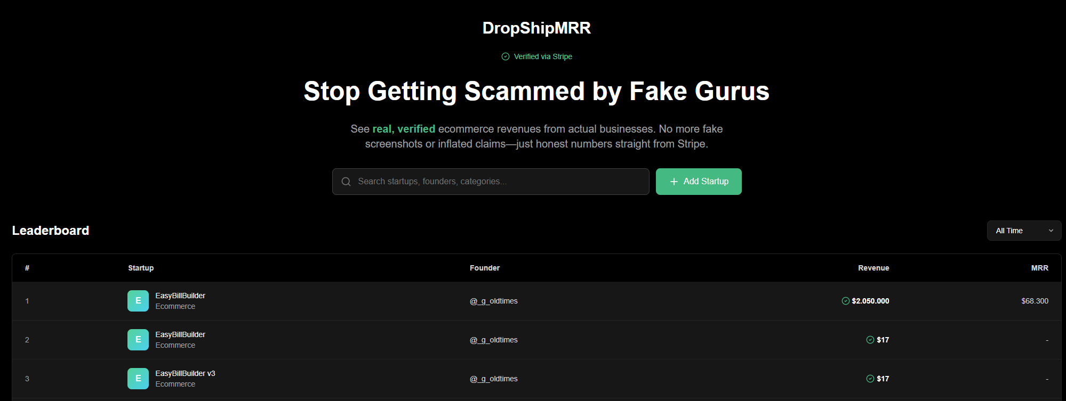This screenshot has width=1066, height=401.
Task: Click the Stop Getting Scammed headline
Action: point(536,91)
